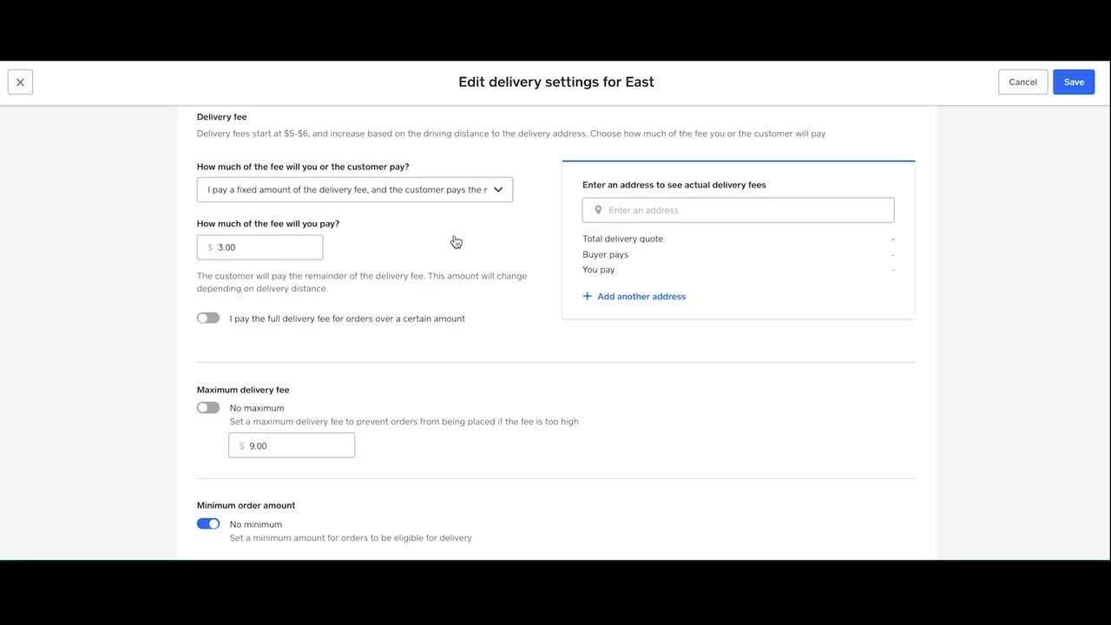
Task: Click the chevron arrow on fee dropdown
Action: (498, 190)
